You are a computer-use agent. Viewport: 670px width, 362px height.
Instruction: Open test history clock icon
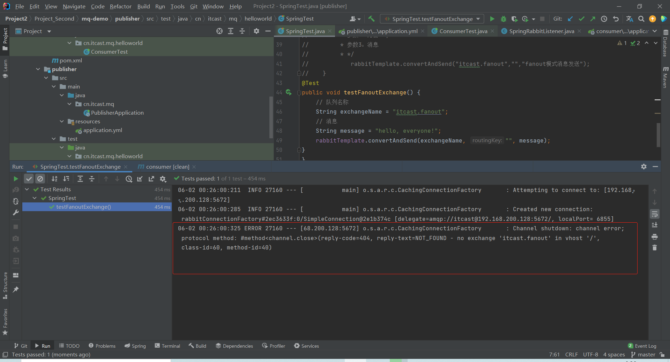point(129,179)
